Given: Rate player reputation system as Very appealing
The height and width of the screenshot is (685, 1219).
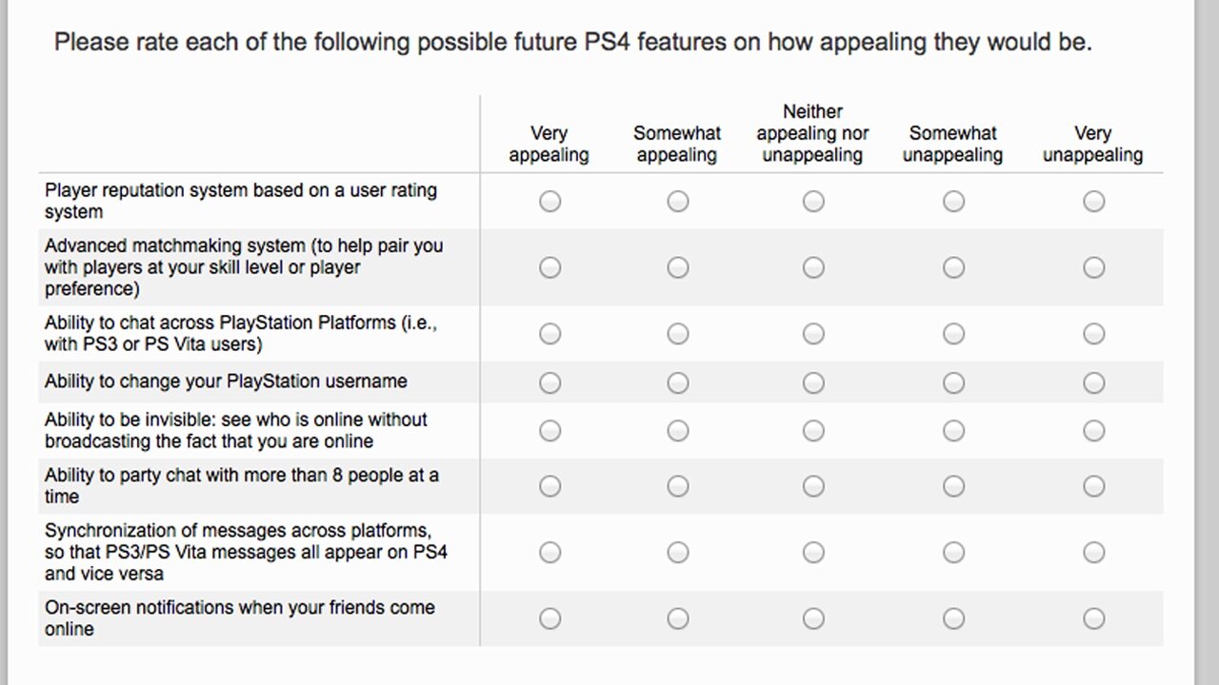Looking at the screenshot, I should pos(550,202).
